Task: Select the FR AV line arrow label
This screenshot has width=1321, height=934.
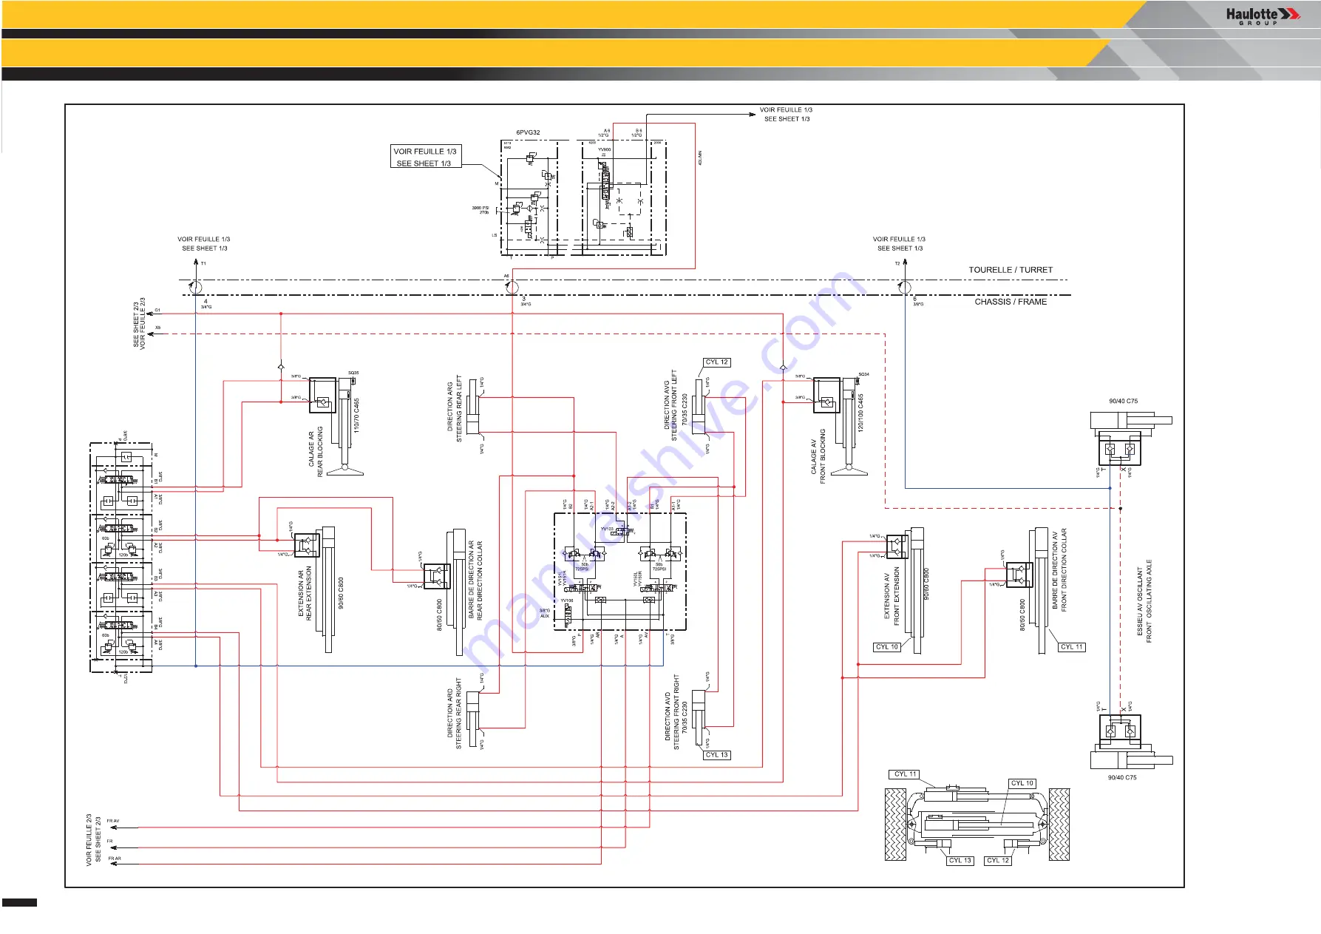Action: point(112,821)
